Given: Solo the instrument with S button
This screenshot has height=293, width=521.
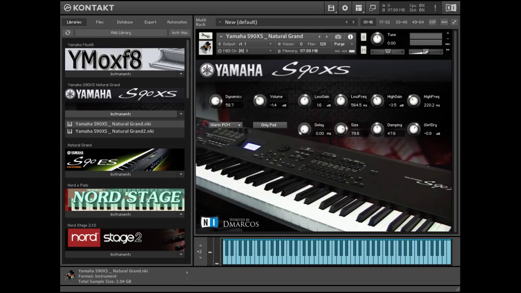Looking at the screenshot, I should pyautogui.click(x=363, y=37).
